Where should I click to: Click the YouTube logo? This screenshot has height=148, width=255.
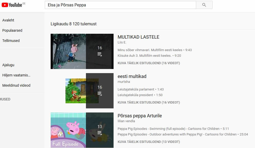tap(12, 5)
